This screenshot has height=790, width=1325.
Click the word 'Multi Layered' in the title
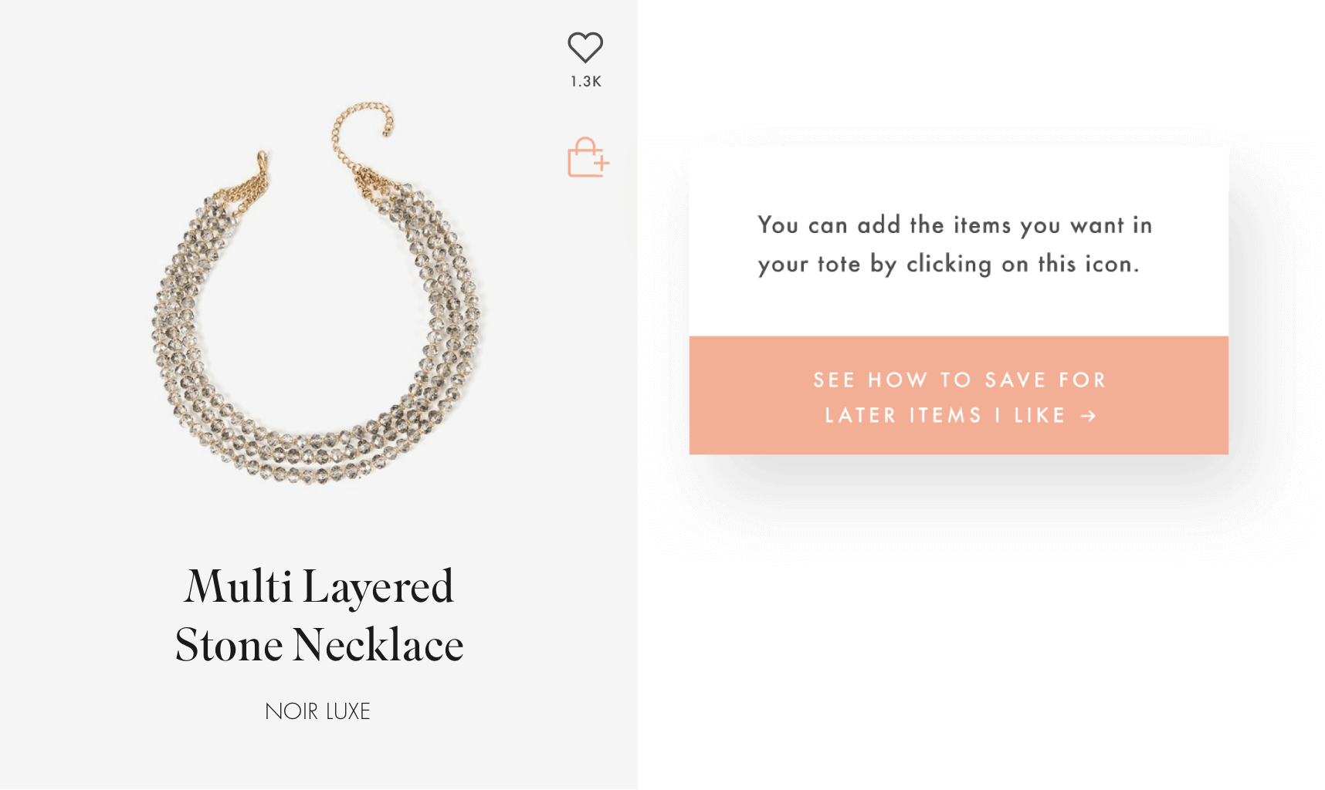318,586
